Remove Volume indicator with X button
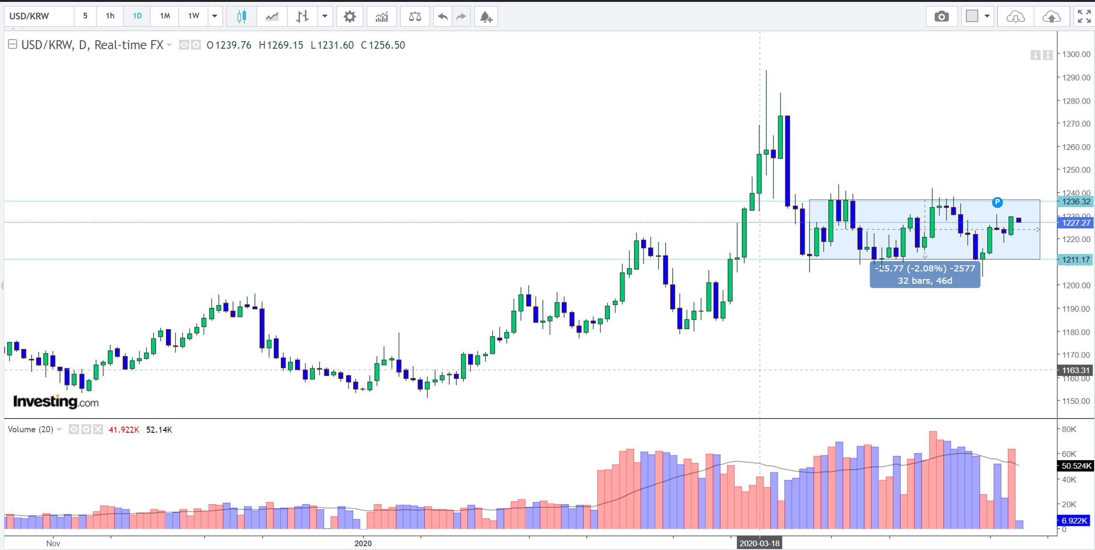1095x550 pixels. pyautogui.click(x=98, y=429)
